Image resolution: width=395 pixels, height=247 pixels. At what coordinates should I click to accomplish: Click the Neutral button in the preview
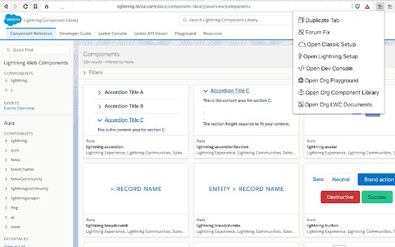341,180
